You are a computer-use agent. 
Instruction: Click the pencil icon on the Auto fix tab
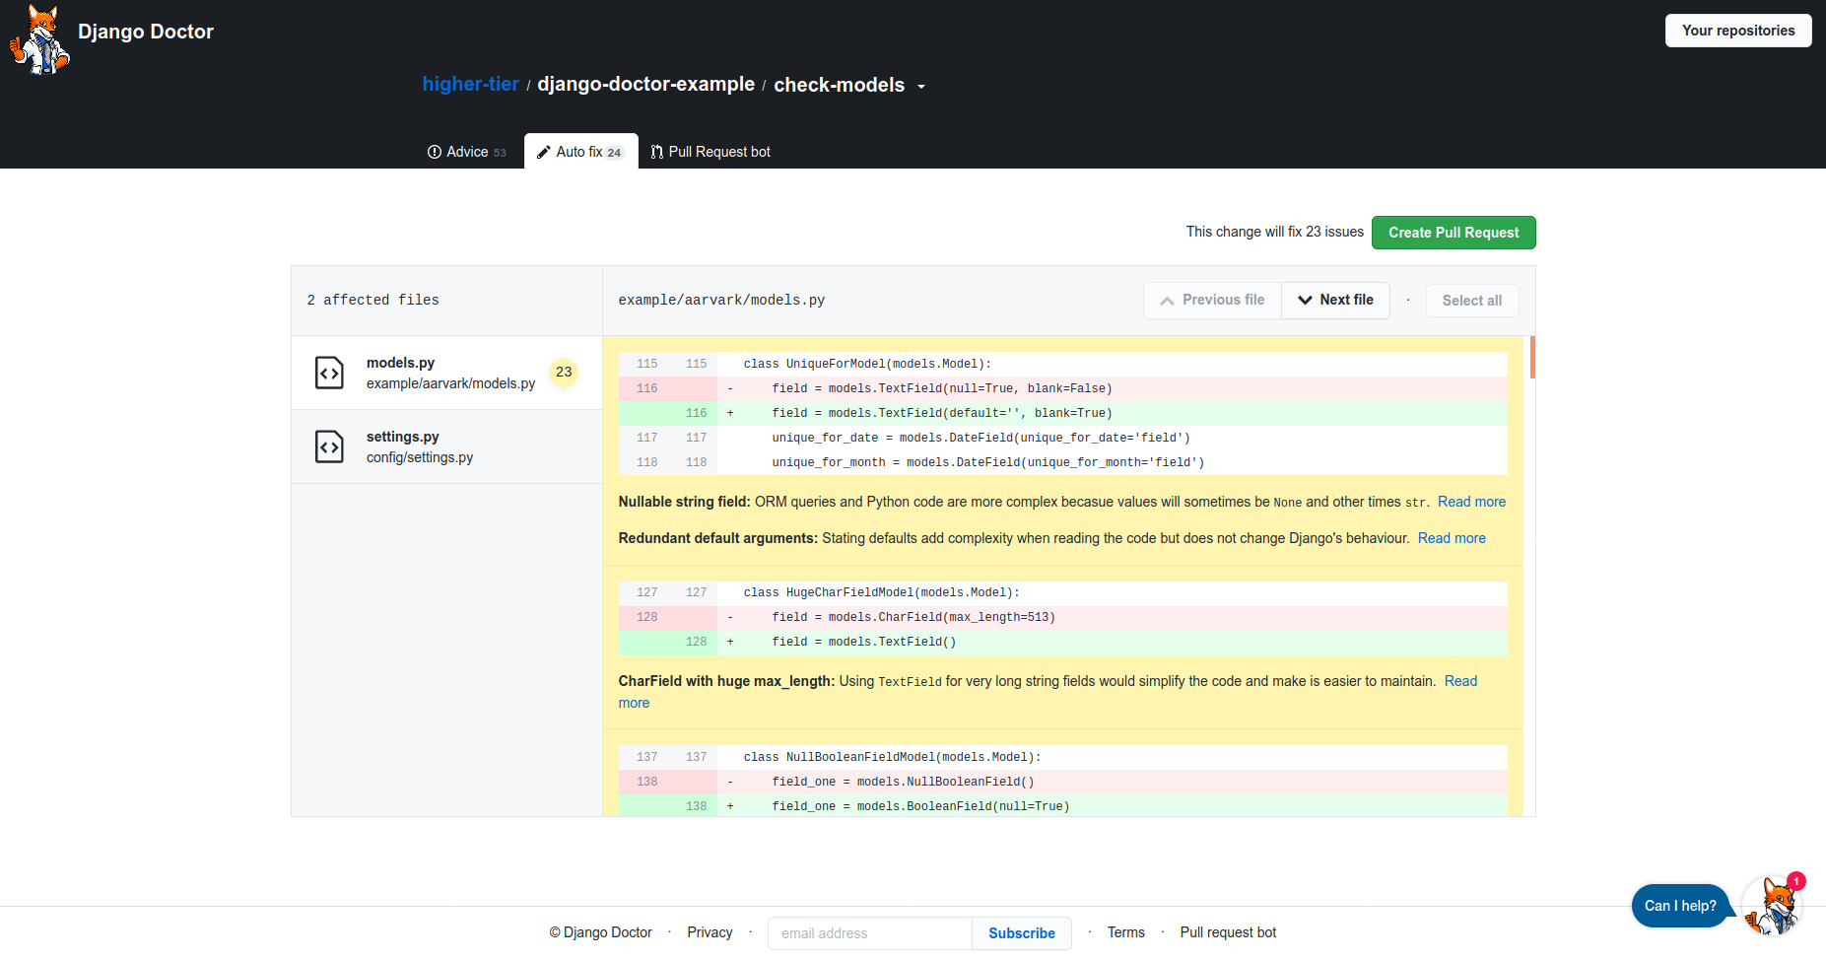coord(543,152)
